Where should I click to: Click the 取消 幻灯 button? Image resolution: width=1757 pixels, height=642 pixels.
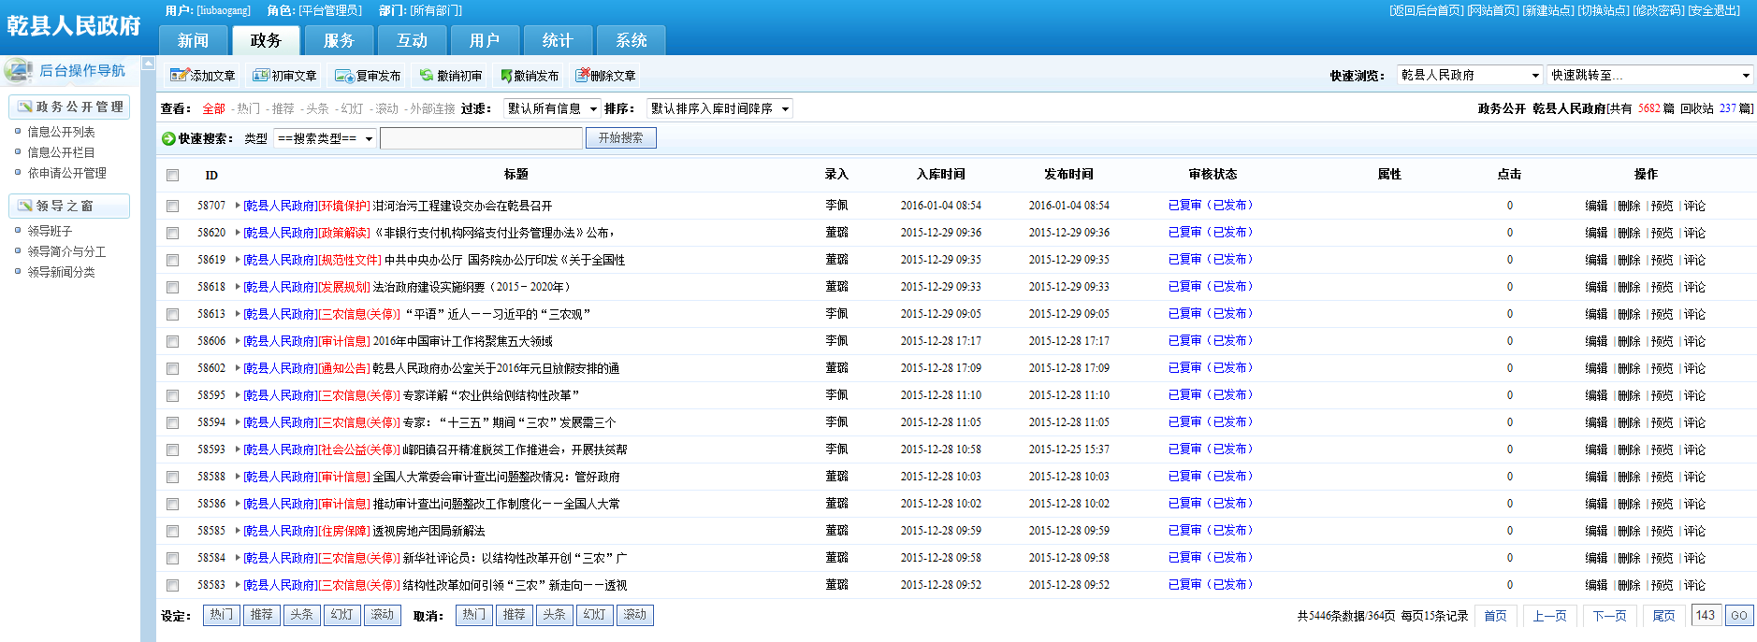tap(594, 615)
